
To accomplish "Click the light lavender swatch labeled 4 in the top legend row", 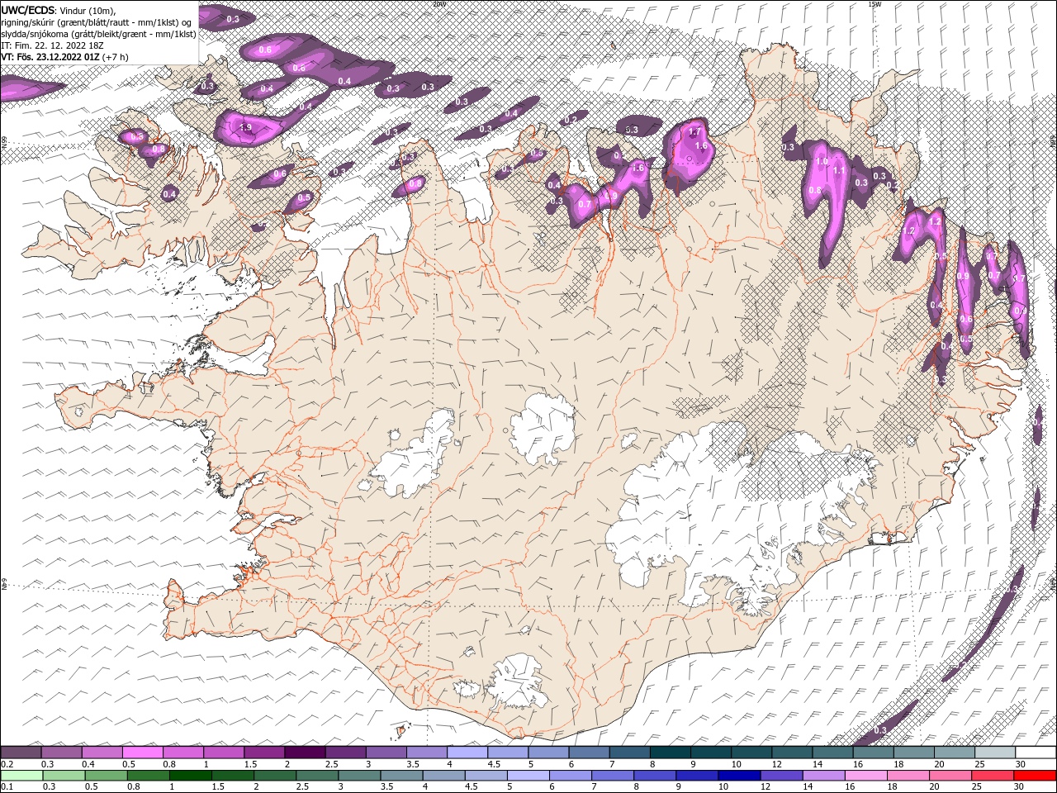I will (x=467, y=753).
